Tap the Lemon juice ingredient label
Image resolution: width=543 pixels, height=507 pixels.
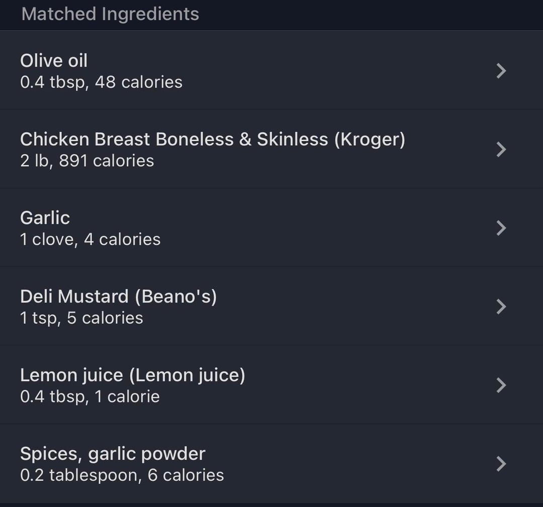click(132, 375)
